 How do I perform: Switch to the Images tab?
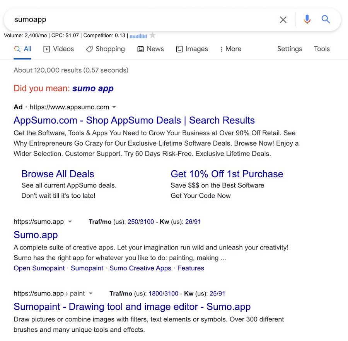pyautogui.click(x=192, y=49)
